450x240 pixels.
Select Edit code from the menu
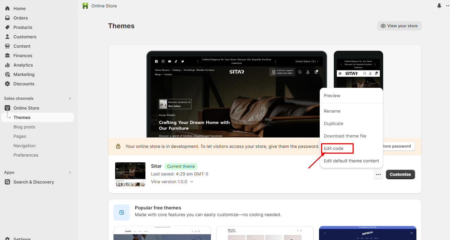[333, 148]
